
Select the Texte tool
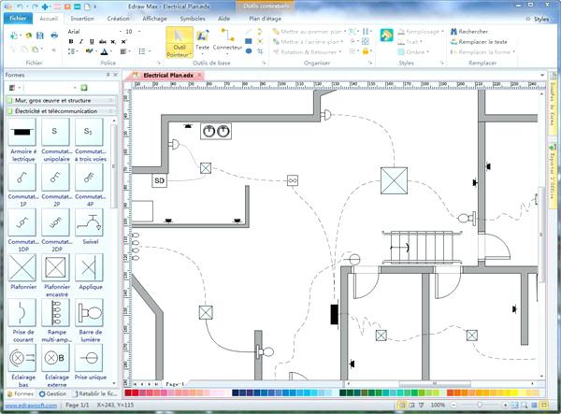tap(202, 40)
